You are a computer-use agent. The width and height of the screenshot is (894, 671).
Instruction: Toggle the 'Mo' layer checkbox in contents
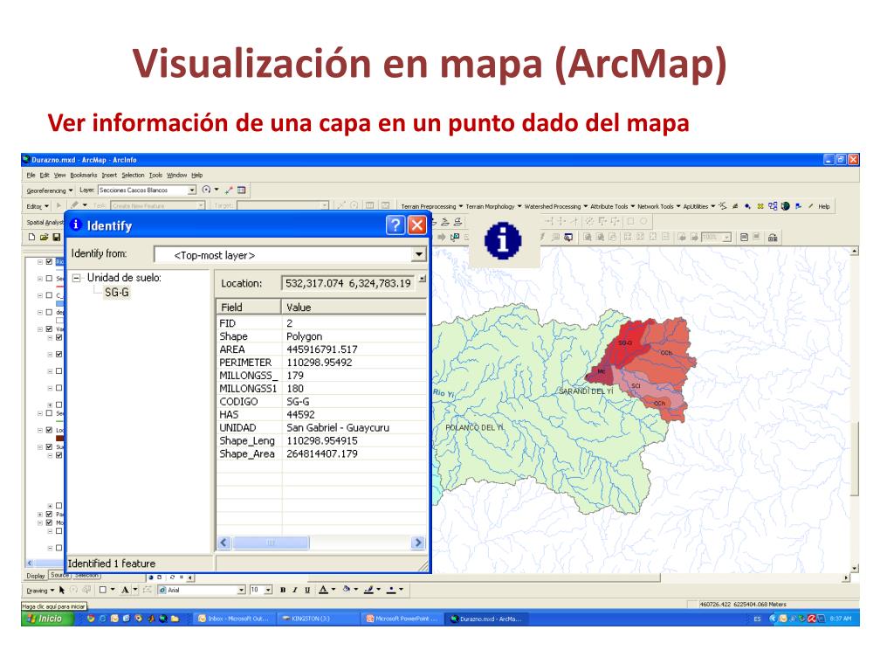click(x=49, y=522)
